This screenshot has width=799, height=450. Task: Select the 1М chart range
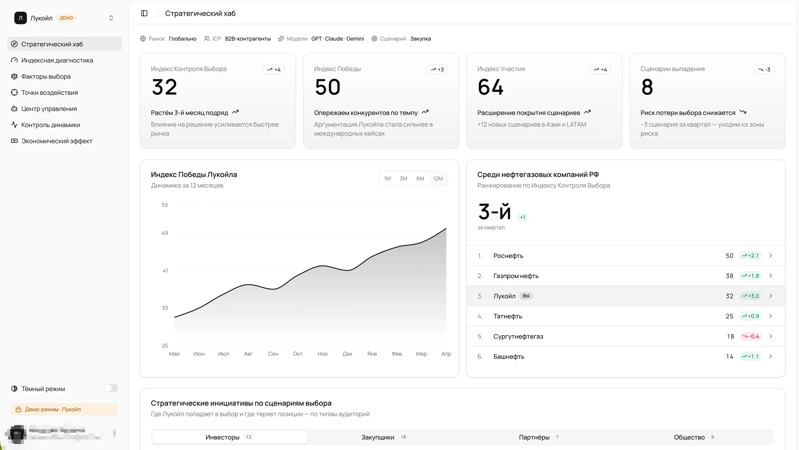pyautogui.click(x=387, y=179)
